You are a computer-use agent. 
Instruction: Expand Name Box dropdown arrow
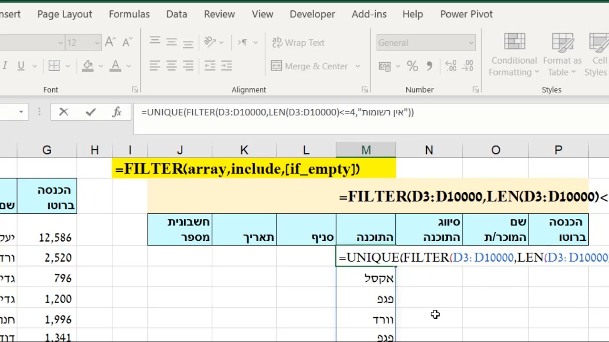(x=21, y=112)
